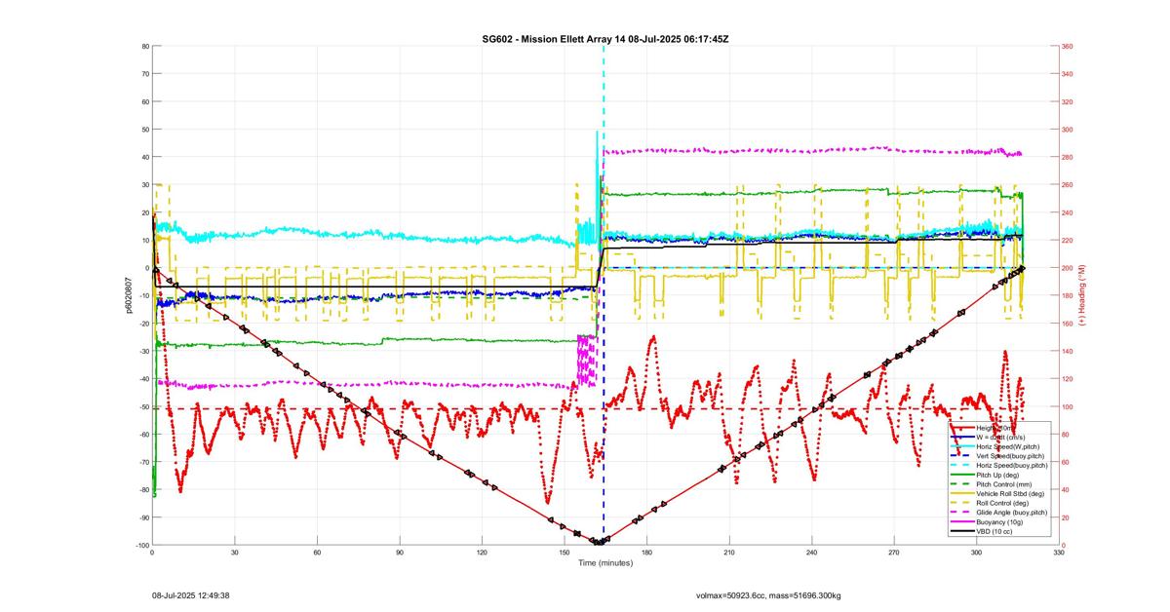Click the 'p6020807' left axis label
Viewport: 1170px width, 612px height.
128,294
